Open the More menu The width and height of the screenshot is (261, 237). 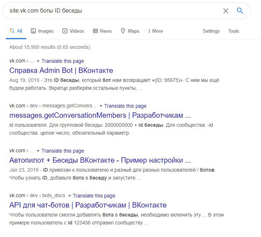point(155,31)
